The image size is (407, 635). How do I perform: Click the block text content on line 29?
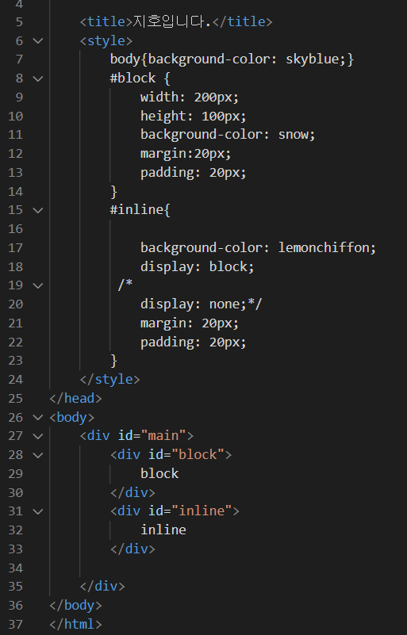click(159, 473)
